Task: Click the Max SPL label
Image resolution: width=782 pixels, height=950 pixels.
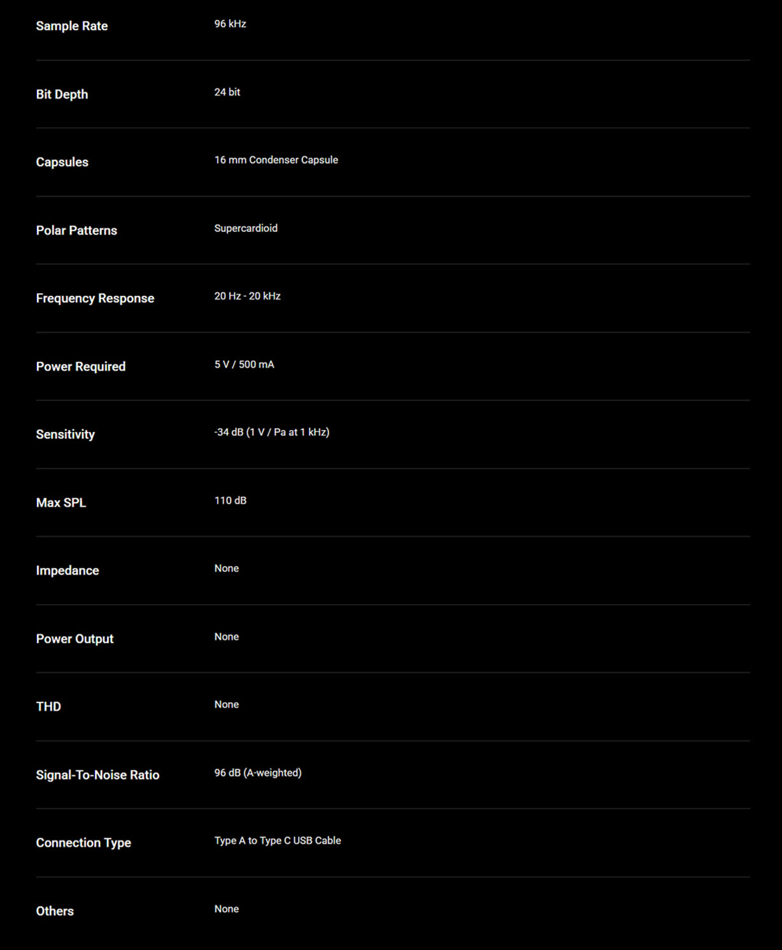Action: pos(61,503)
